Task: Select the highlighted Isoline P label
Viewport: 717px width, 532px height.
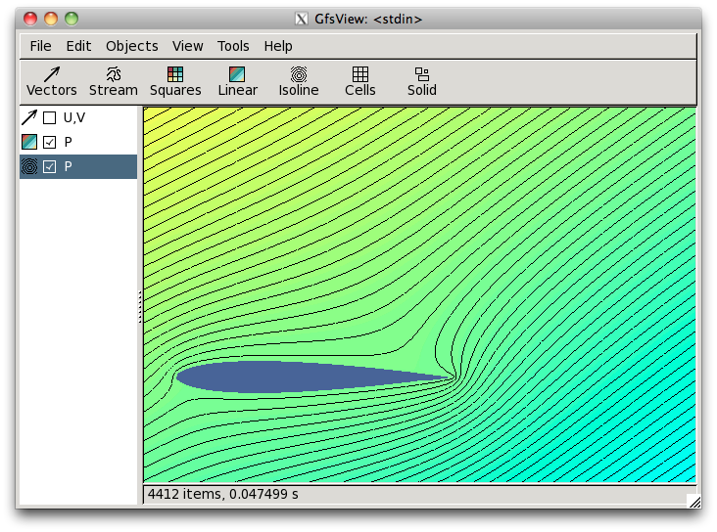Action: click(69, 166)
